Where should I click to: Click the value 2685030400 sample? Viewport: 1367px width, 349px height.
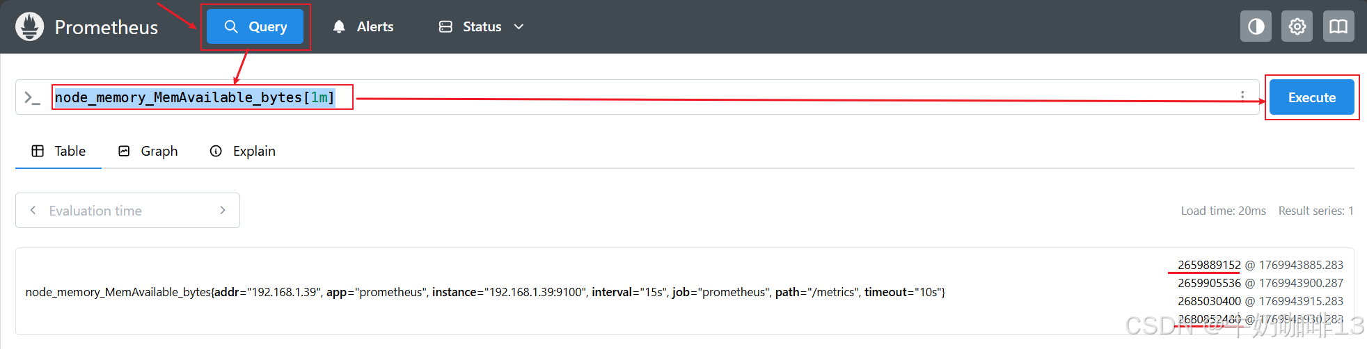(x=1209, y=301)
